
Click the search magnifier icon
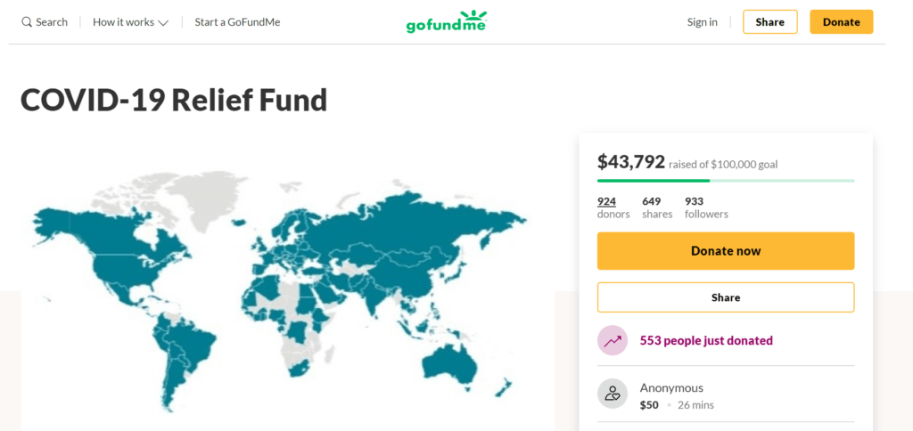27,22
